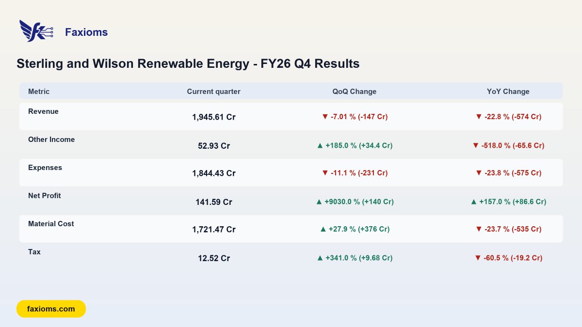Select the QoQ Change column header
This screenshot has width=582, height=327.
point(355,92)
